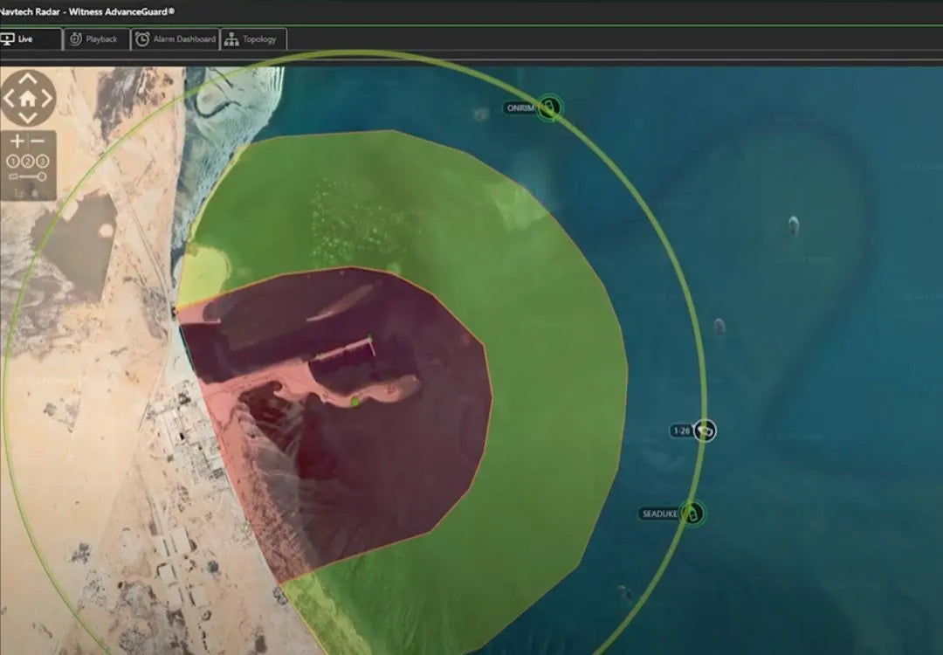
Task: Select the SEADUKE vessel track icon
Action: click(x=692, y=513)
